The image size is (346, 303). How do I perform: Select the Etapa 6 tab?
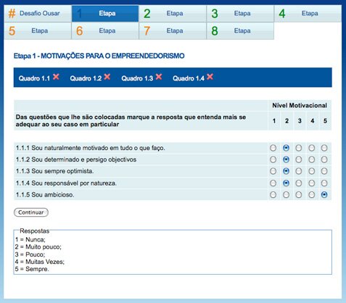[105, 31]
